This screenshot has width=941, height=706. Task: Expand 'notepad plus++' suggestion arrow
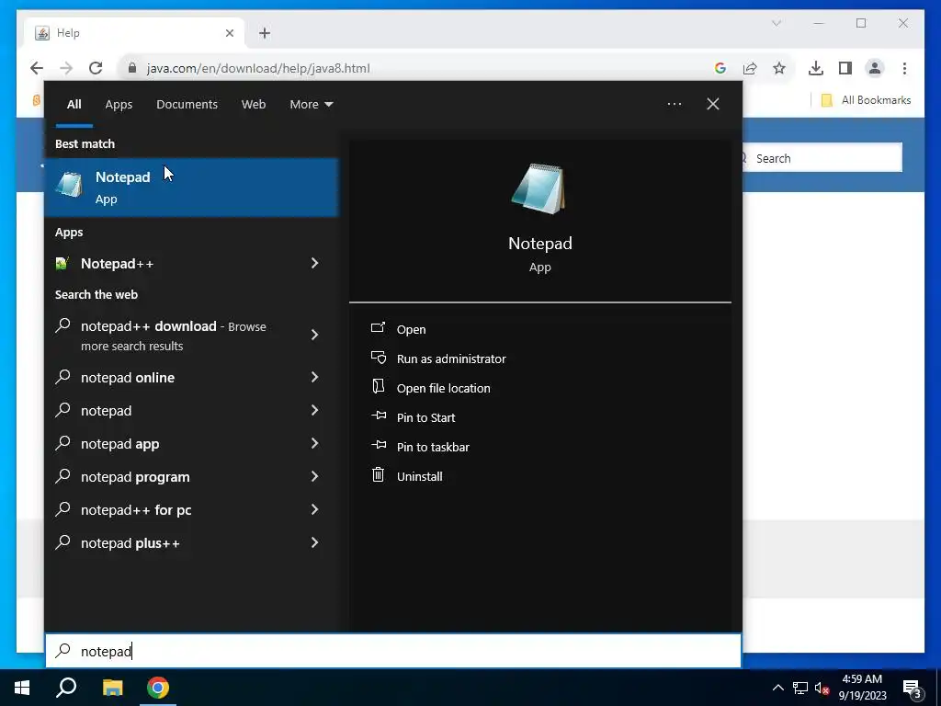click(x=314, y=542)
